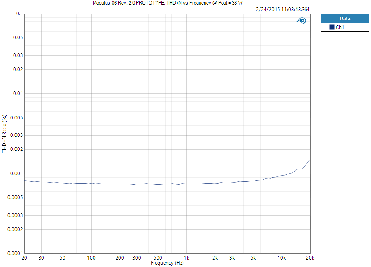Image resolution: width=371 pixels, height=267 pixels.
Task: Click the Frequency (Hz) axis label
Action: (x=167, y=263)
